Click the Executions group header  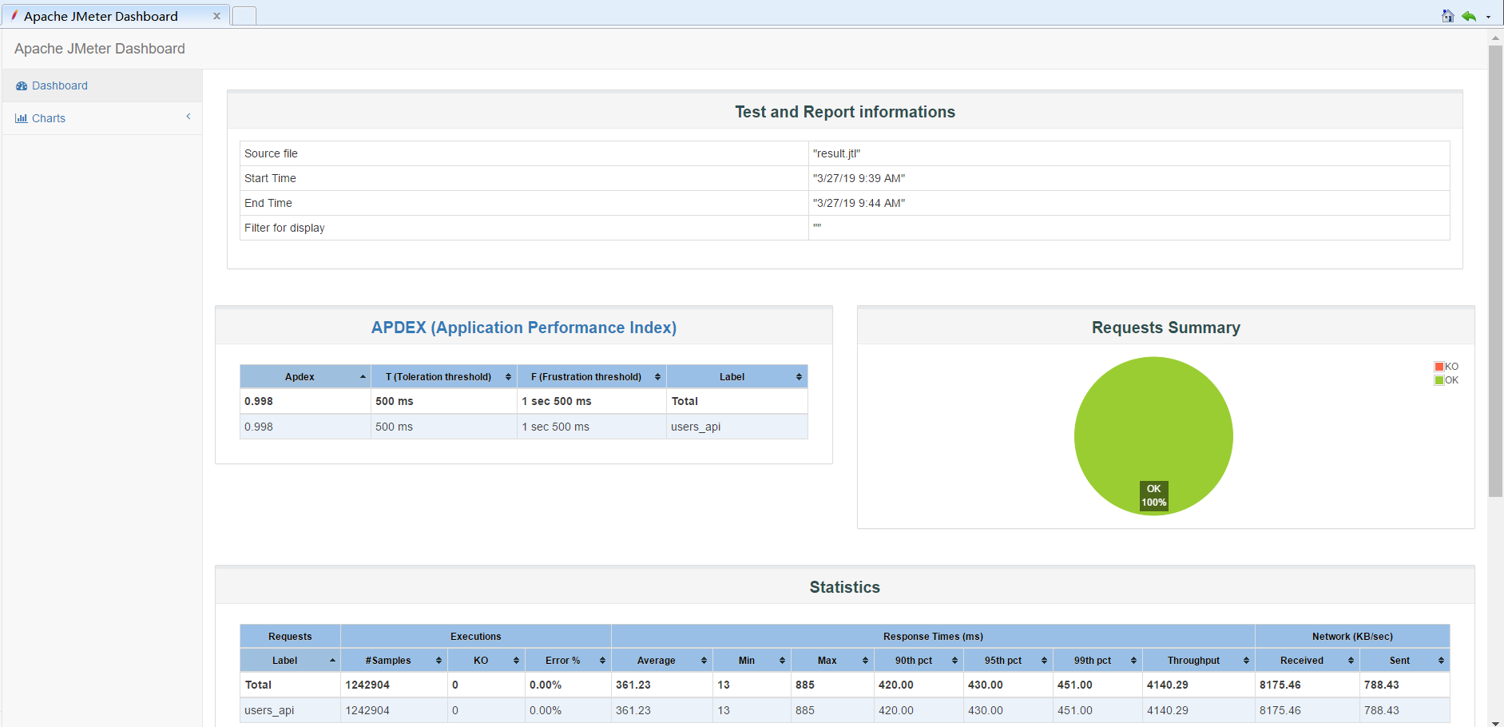pos(476,636)
